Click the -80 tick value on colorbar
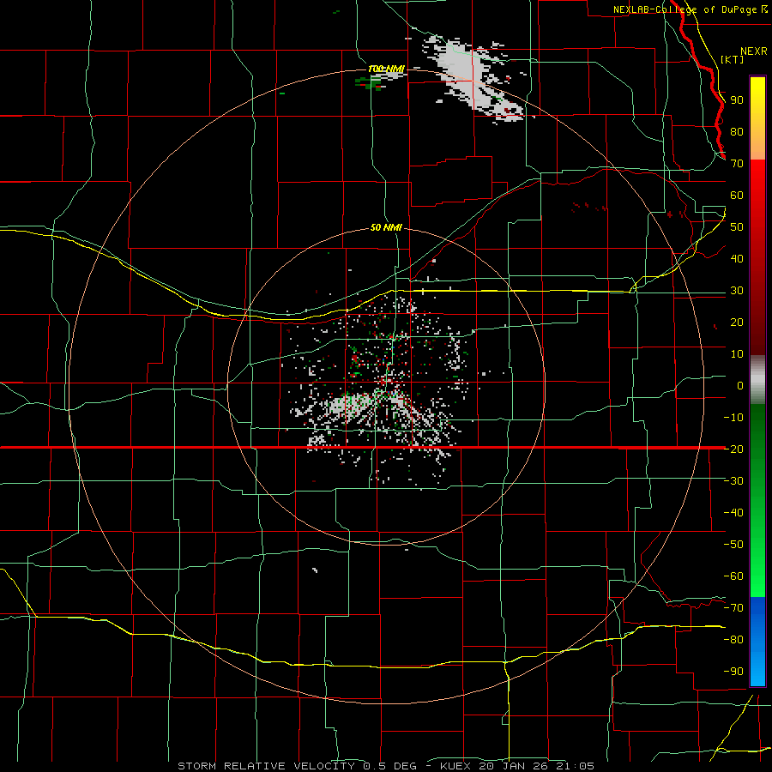The image size is (772, 772). click(733, 640)
